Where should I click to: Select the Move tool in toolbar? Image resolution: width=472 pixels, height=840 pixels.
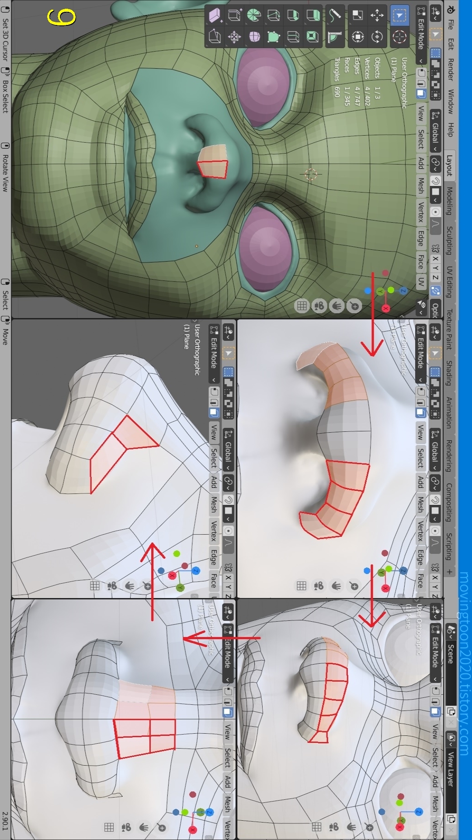(377, 16)
